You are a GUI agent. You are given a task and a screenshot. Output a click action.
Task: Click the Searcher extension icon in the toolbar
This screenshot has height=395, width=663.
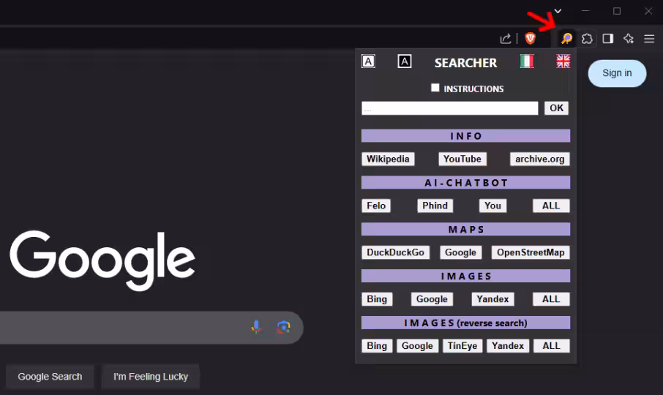click(x=566, y=39)
